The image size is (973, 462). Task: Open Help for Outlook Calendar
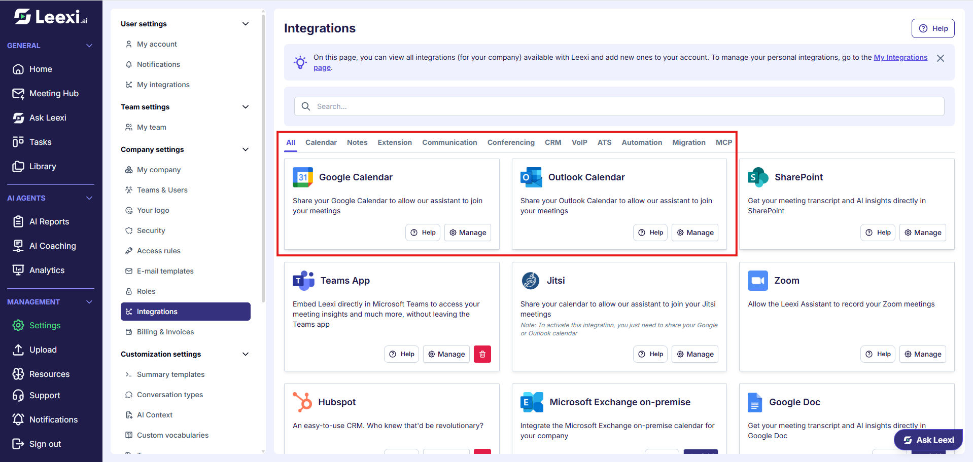(650, 233)
